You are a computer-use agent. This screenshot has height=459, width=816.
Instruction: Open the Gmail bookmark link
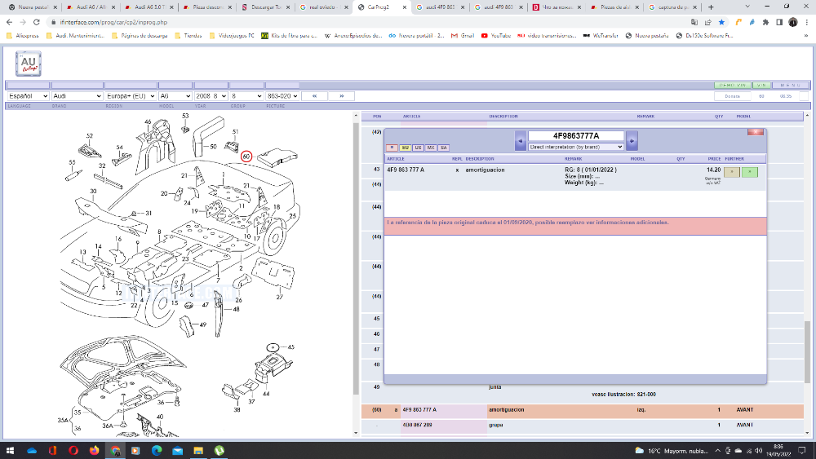click(x=463, y=35)
